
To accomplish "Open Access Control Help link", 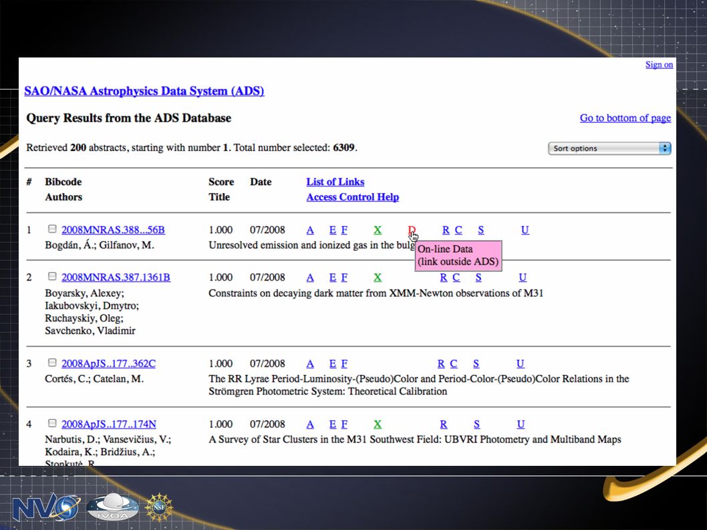I will point(353,197).
